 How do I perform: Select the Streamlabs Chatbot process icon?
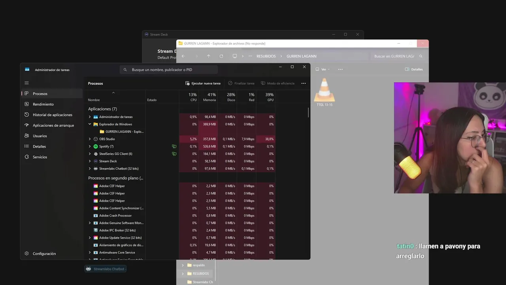(96, 169)
